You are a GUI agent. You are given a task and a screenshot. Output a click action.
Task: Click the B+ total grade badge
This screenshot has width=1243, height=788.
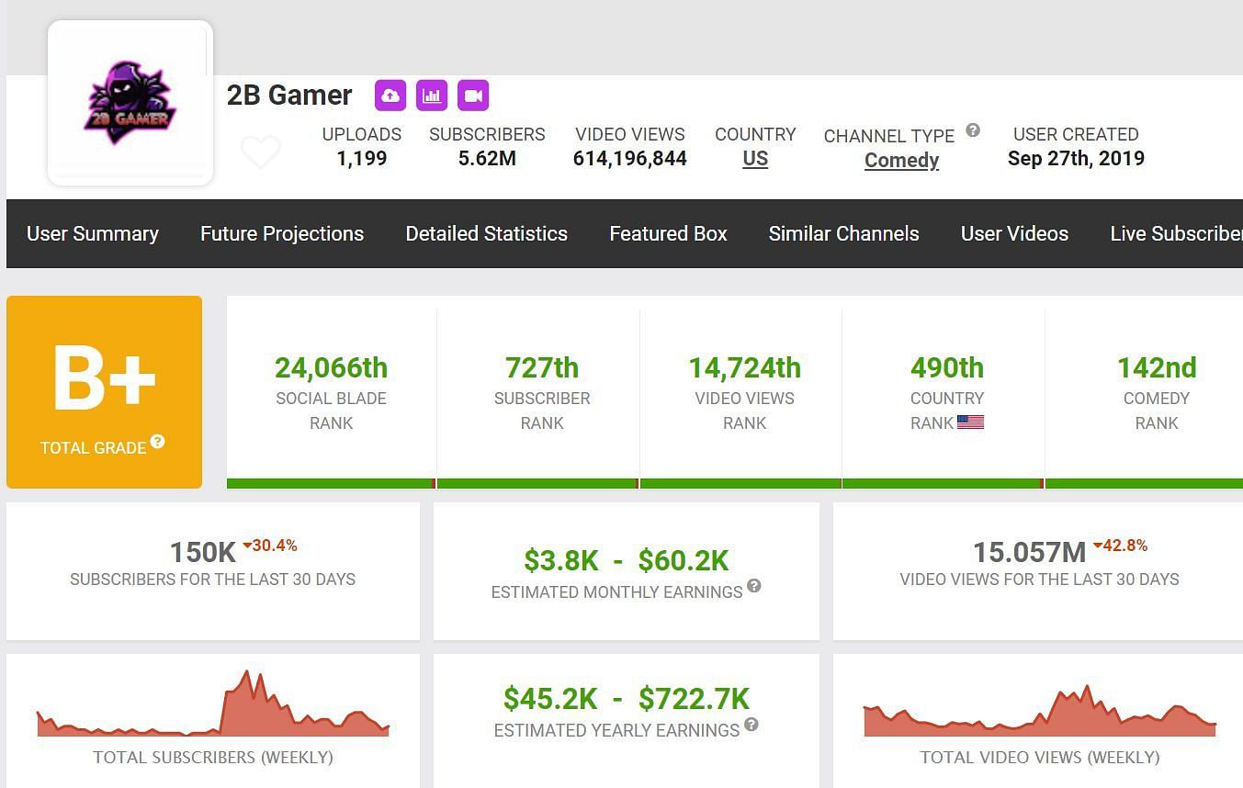pos(104,392)
